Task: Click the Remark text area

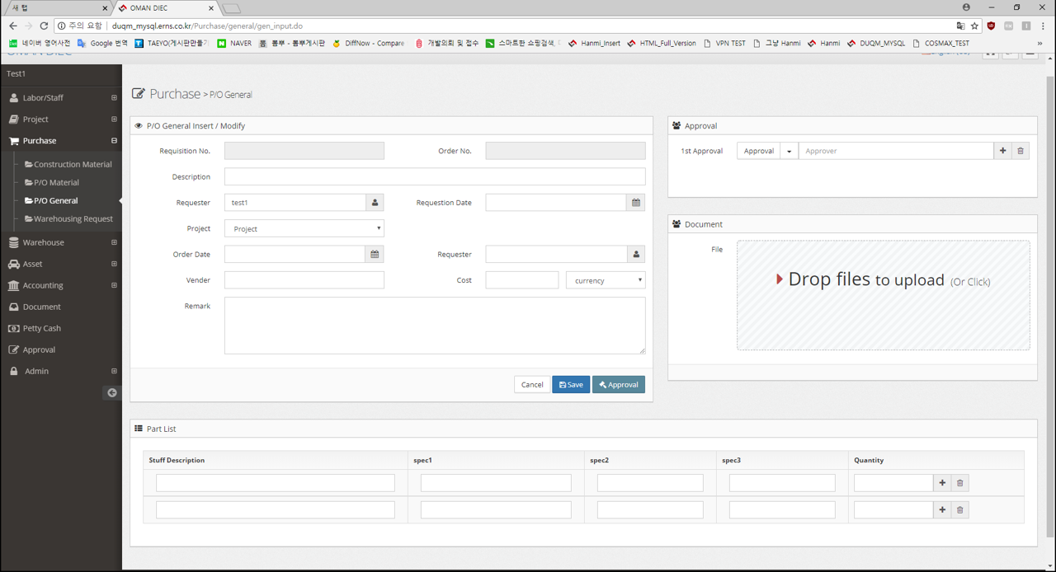Action: pos(435,326)
